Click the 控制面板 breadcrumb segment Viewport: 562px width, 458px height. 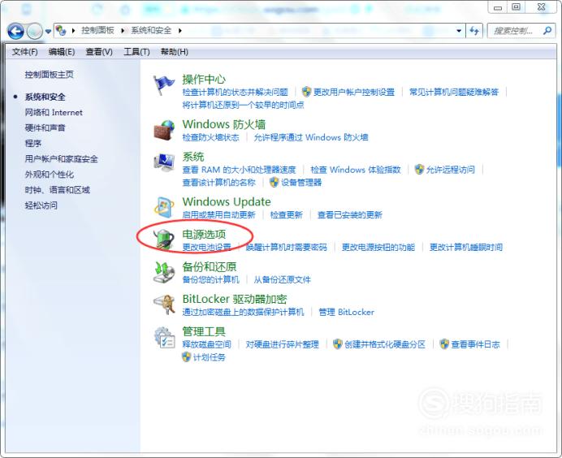coord(97,31)
